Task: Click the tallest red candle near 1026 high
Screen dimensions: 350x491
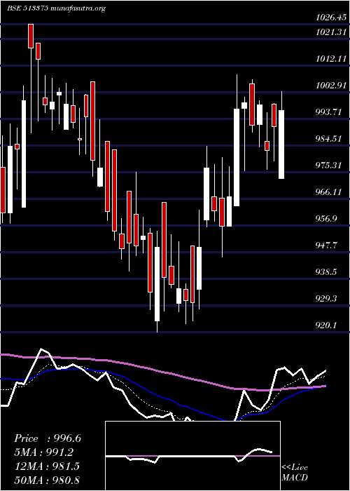Action: (x=31, y=36)
